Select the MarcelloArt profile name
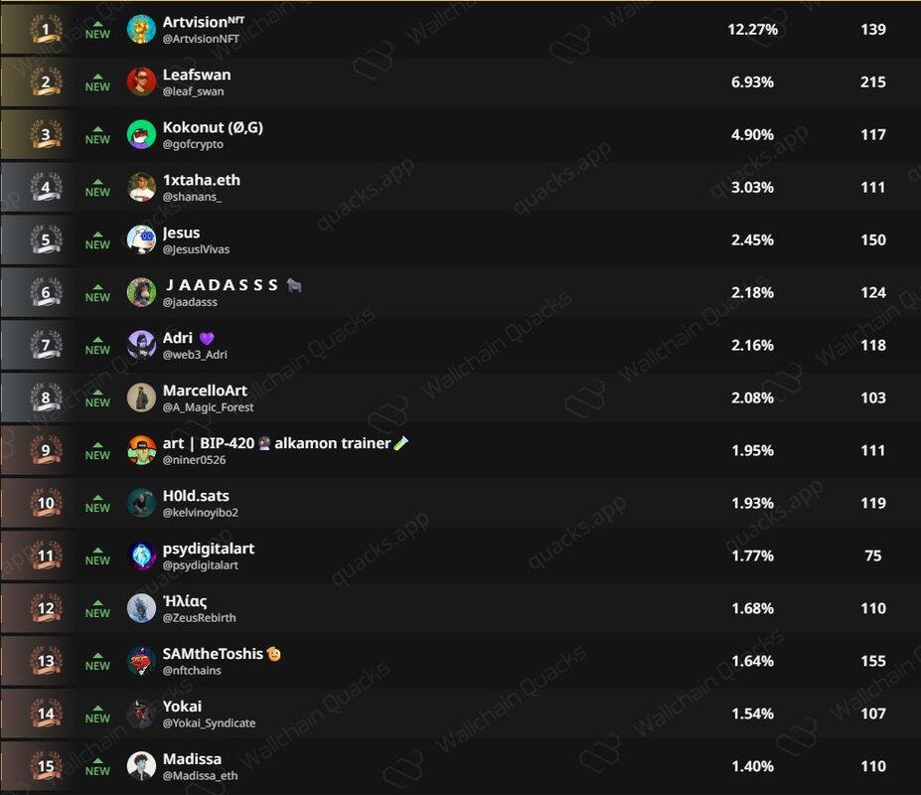 (x=205, y=391)
